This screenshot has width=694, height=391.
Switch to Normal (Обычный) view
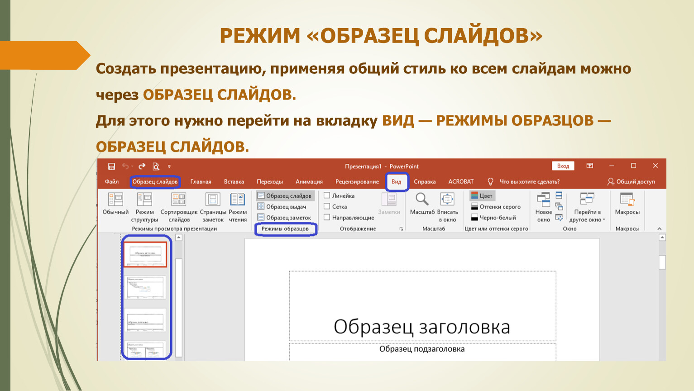tap(115, 203)
